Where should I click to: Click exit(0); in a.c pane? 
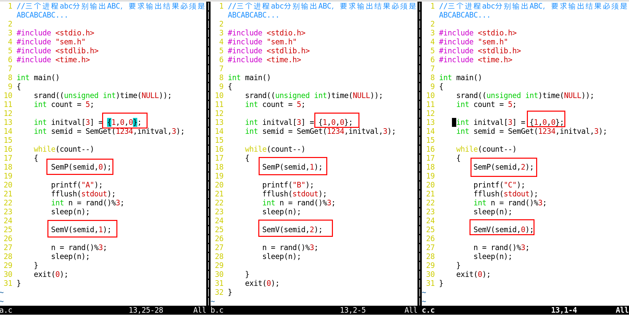point(51,274)
